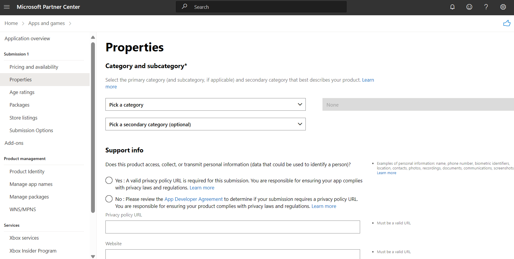Screen dimensions: 514x259
Task: Open Product Identity page
Action: 27,171
